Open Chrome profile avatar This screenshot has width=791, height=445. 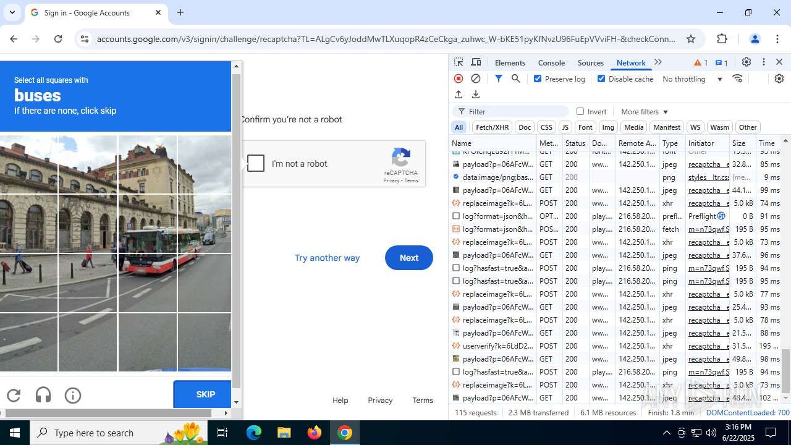point(755,39)
